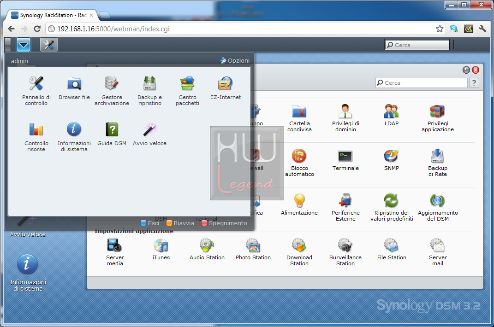Go back in browser
The image size is (494, 327).
click(12, 29)
